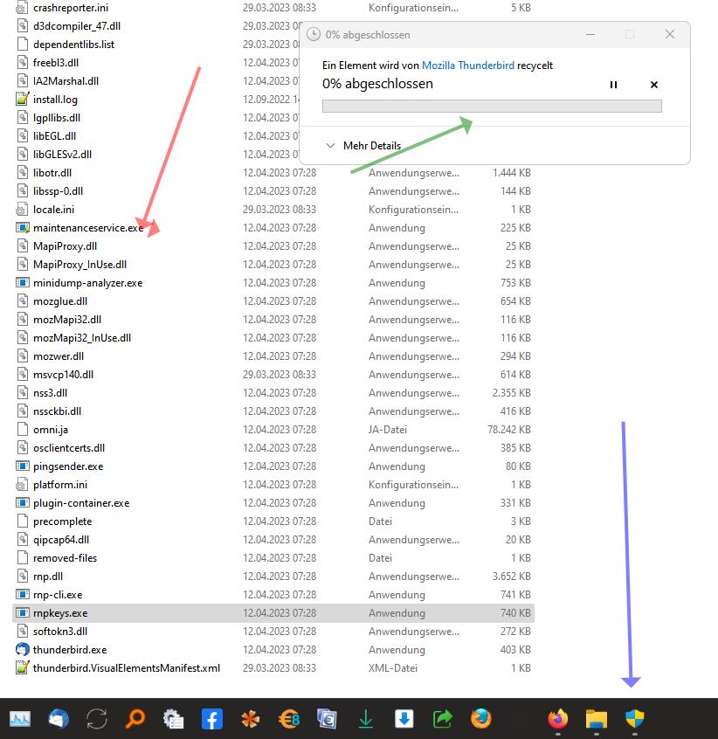Select IA2Marshal.dll file
Viewport: 718px width, 739px height.
[66, 81]
